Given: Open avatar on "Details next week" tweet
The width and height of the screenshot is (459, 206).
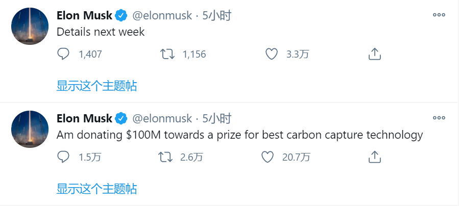Looking at the screenshot, I should point(30,26).
